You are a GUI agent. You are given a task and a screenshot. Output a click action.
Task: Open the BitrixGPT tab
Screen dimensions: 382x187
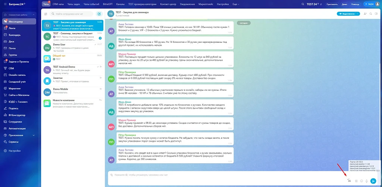tap(108, 4)
